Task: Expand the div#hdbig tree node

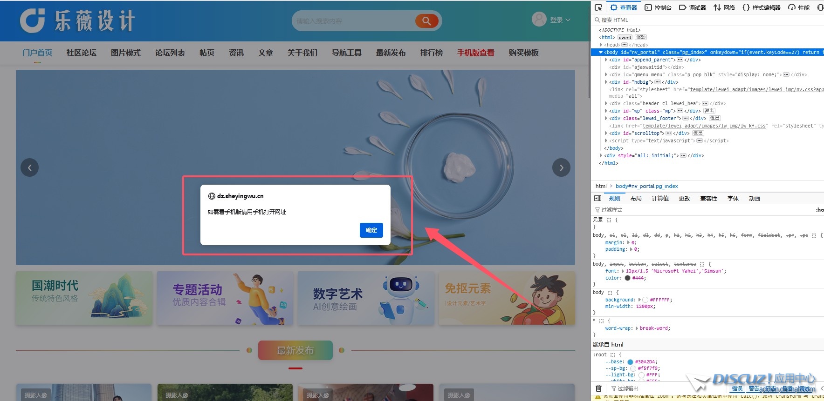Action: 606,82
